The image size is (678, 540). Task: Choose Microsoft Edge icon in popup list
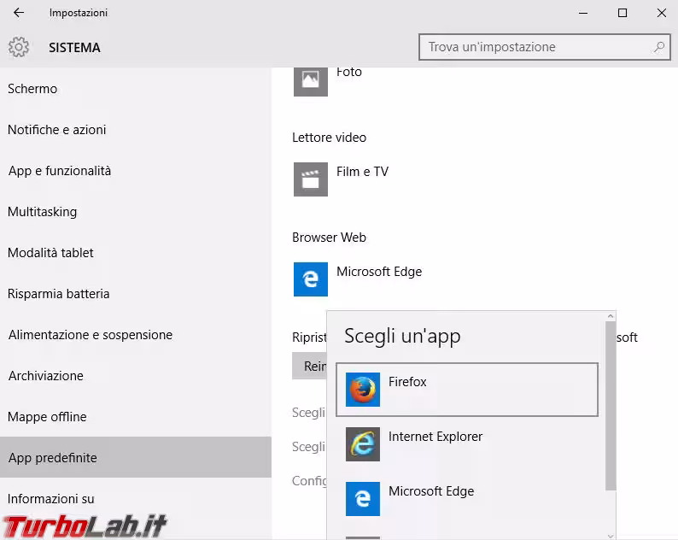(363, 499)
